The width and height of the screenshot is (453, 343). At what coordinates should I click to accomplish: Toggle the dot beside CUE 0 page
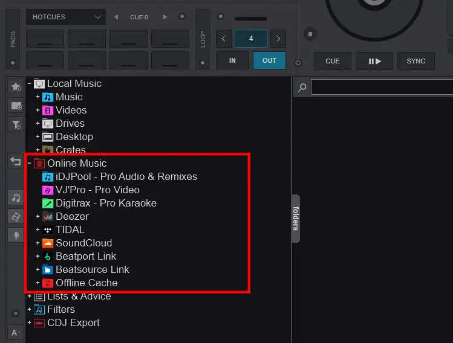pyautogui.click(x=182, y=16)
